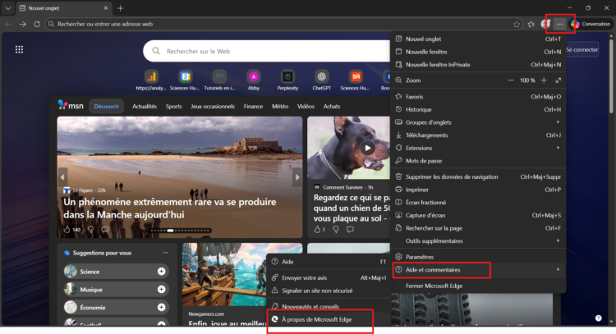This screenshot has height=334, width=616.
Task: Add the Économie topic suggestion
Action: click(162, 307)
